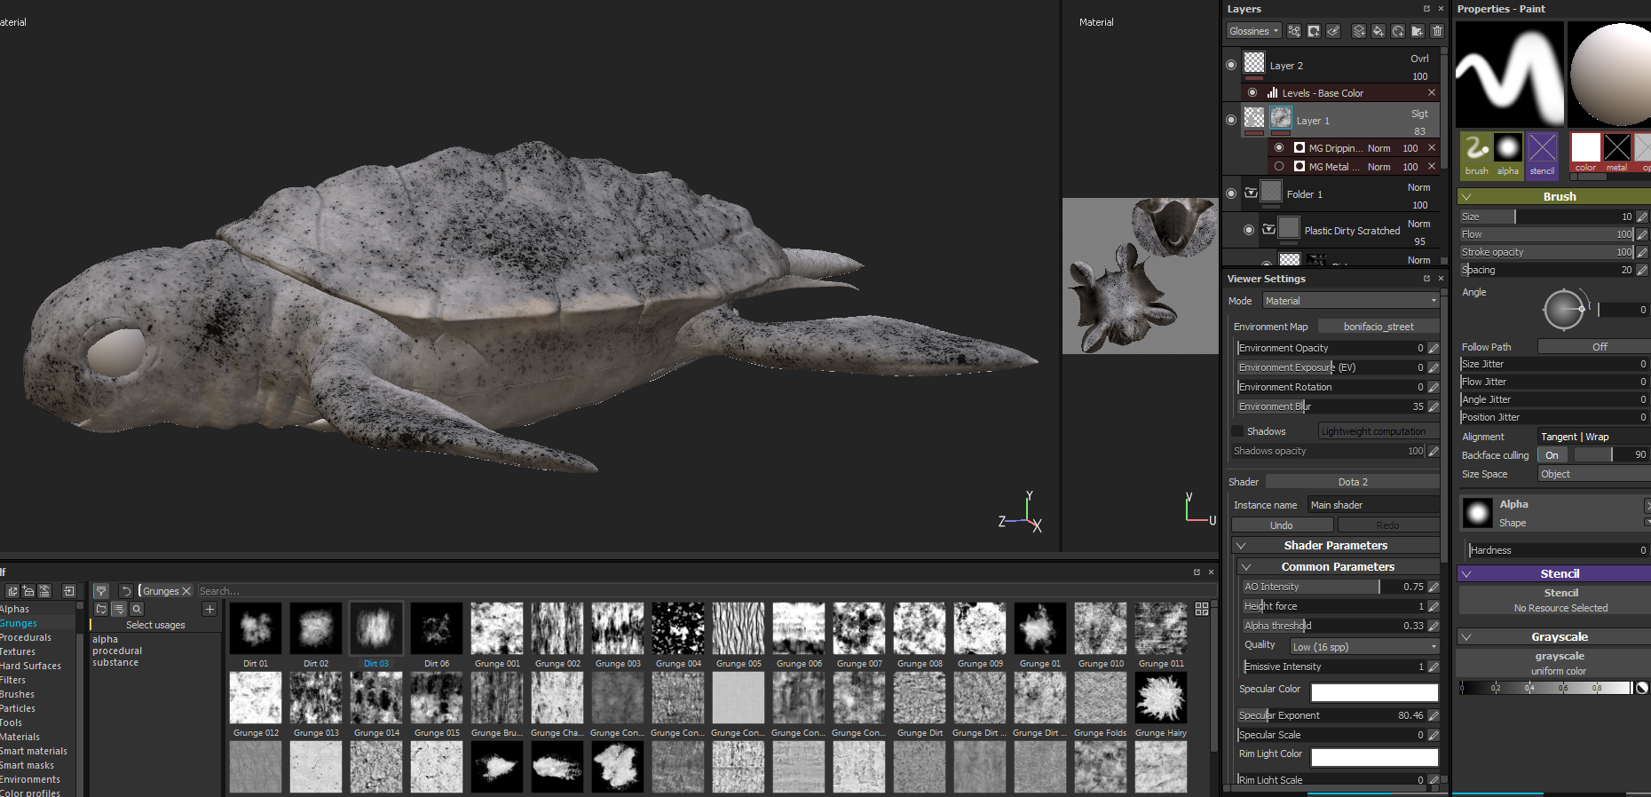Remove the Levels - Base Color effect
Viewport: 1651px width, 797px height.
tap(1431, 93)
